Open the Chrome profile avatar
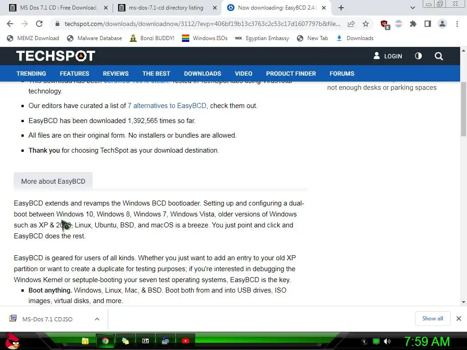The width and height of the screenshot is (467, 350). [442, 24]
